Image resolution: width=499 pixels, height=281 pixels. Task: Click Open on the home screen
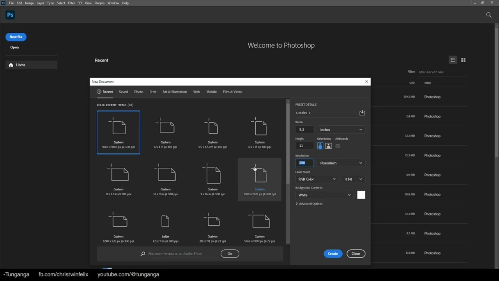[x=14, y=47]
